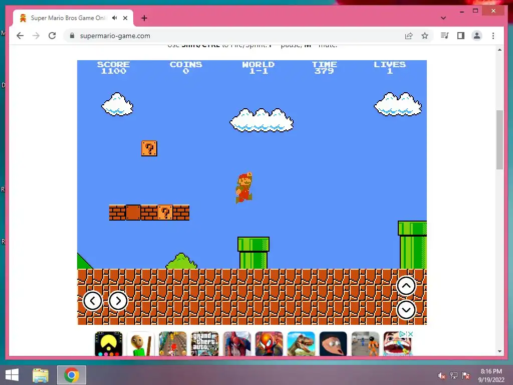Click the browser forward arrow

click(x=36, y=36)
